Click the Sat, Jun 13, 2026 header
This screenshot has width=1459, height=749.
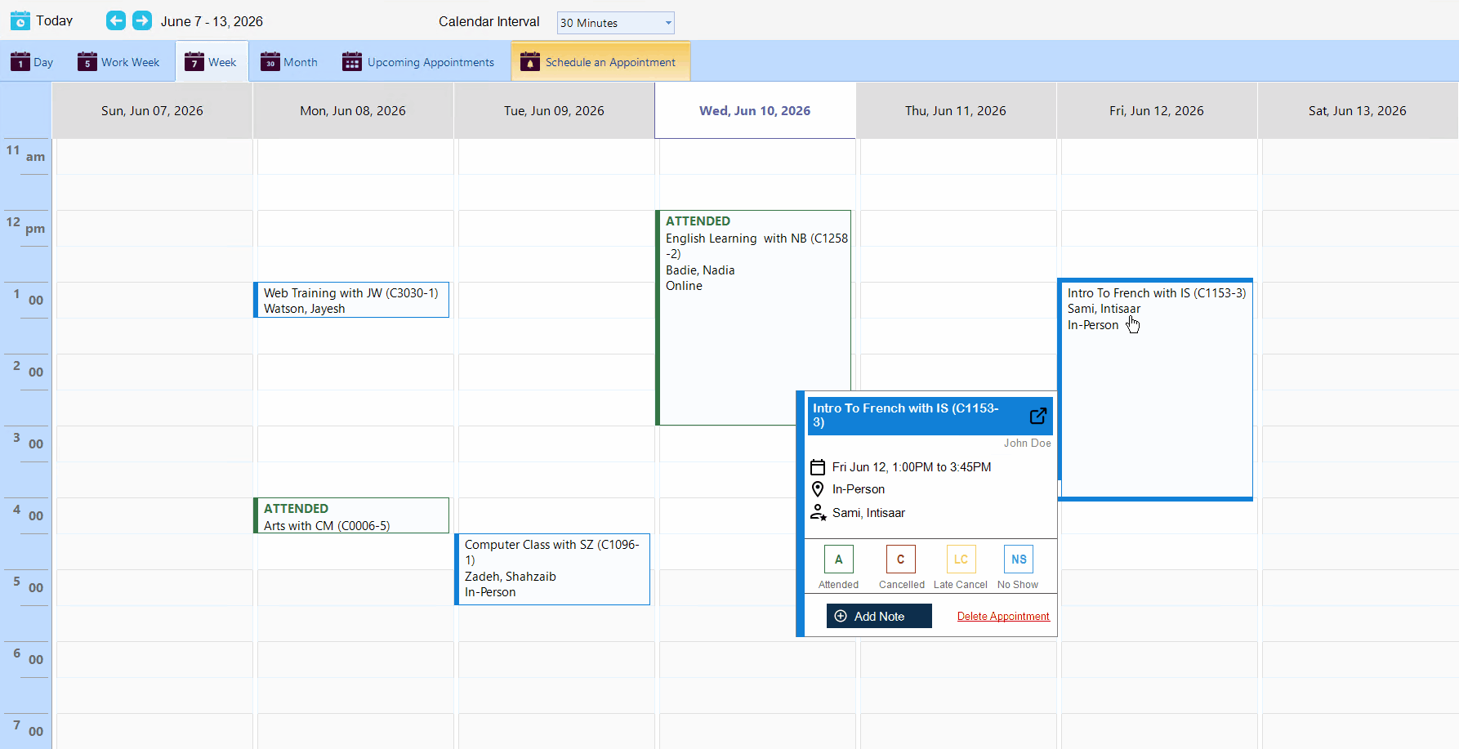pos(1358,111)
